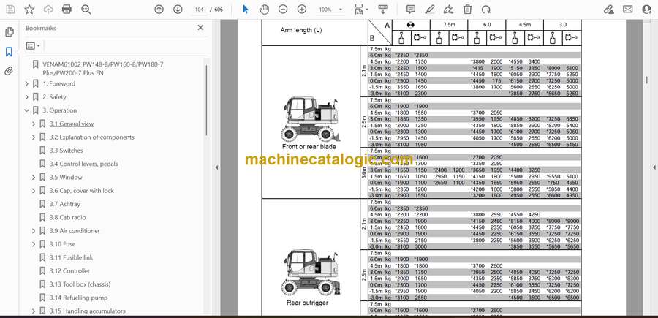Open the 3.12 Controller bookmark
This screenshot has height=318, width=658.
pos(69,271)
